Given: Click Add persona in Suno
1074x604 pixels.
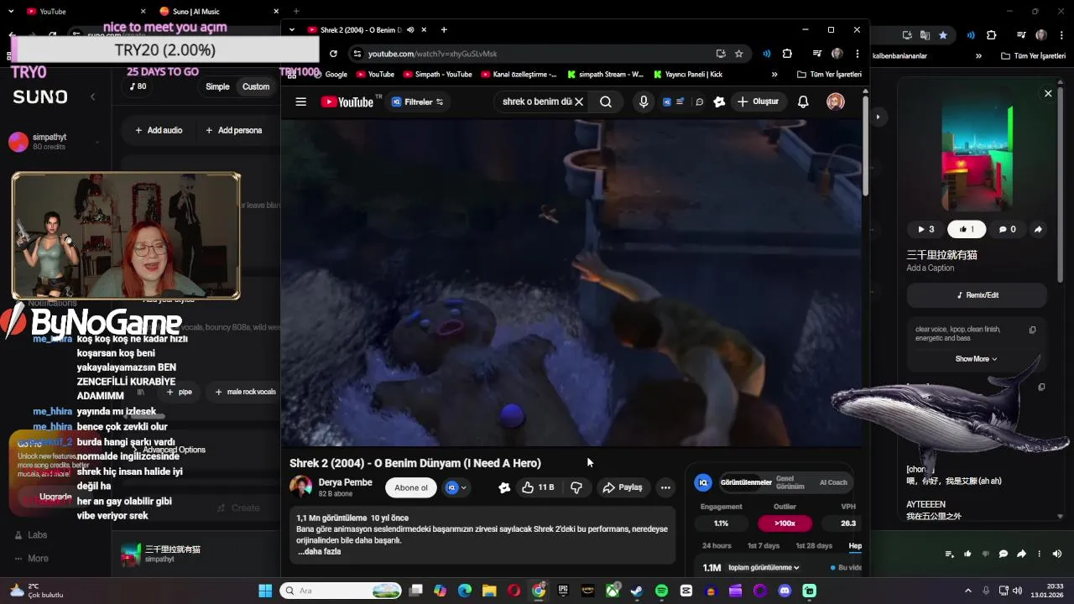Looking at the screenshot, I should click(233, 130).
